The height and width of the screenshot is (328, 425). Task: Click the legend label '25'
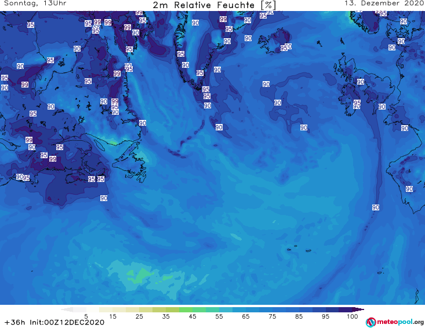click(x=139, y=316)
